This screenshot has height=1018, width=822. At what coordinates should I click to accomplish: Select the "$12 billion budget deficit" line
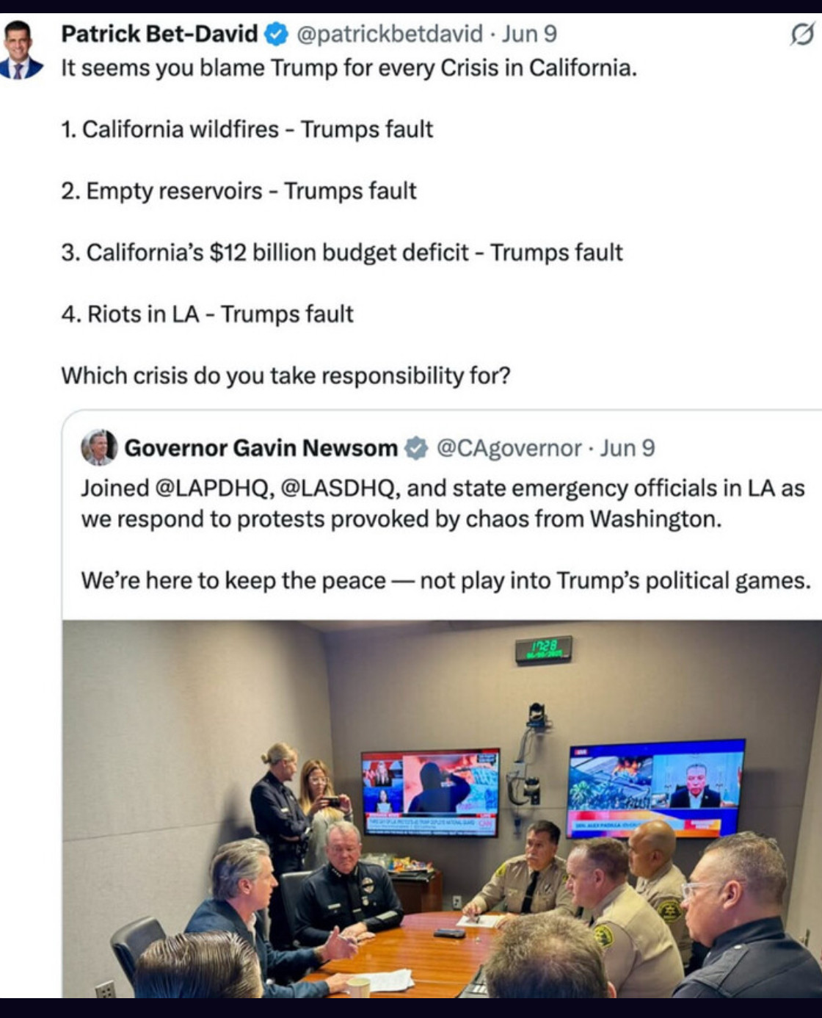(342, 253)
